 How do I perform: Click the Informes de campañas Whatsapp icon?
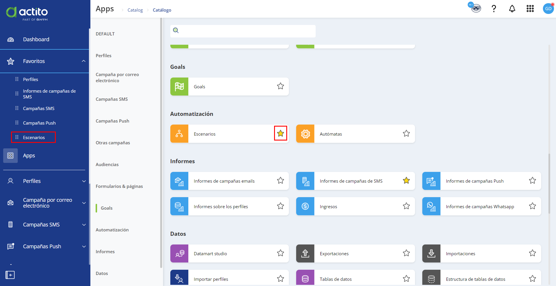click(x=431, y=206)
